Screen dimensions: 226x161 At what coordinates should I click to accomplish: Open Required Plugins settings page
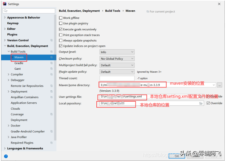[22, 143]
